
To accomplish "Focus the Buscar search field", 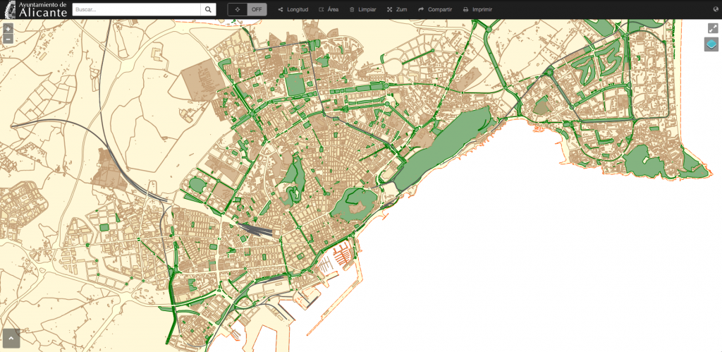I will [x=136, y=10].
